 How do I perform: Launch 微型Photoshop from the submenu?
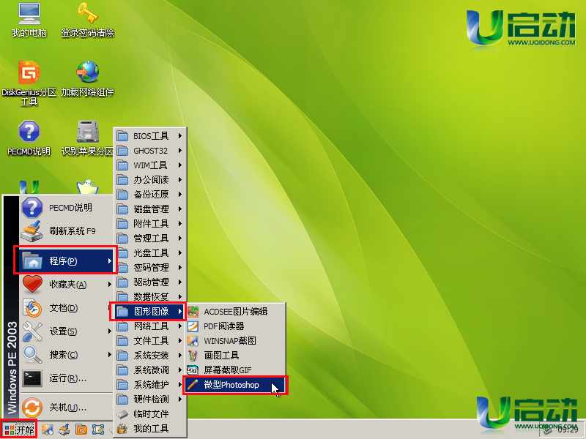[235, 385]
